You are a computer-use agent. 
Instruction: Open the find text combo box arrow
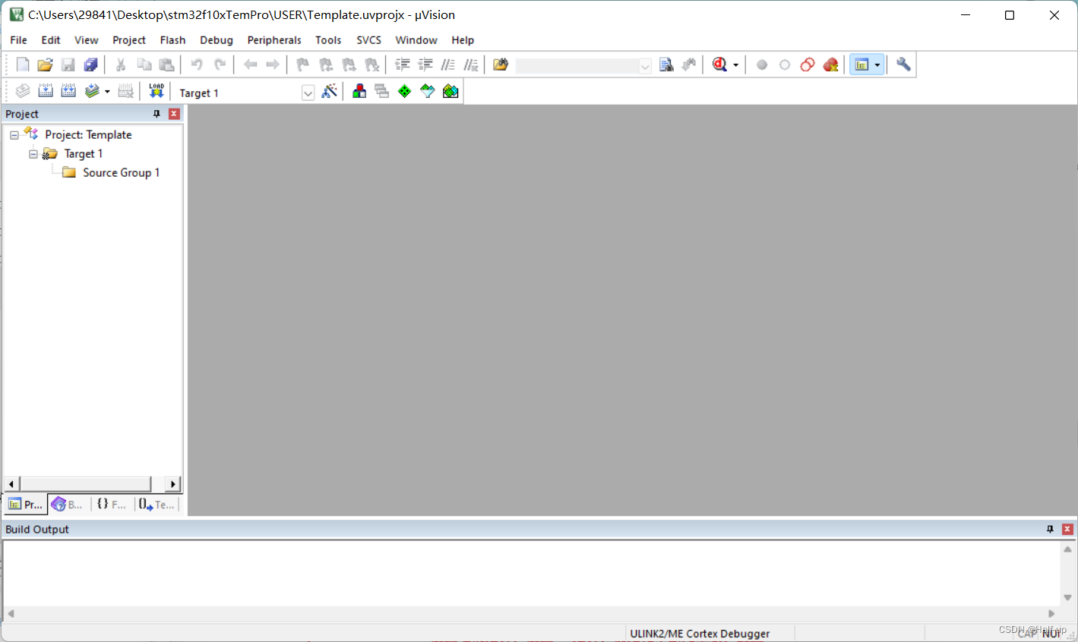645,66
